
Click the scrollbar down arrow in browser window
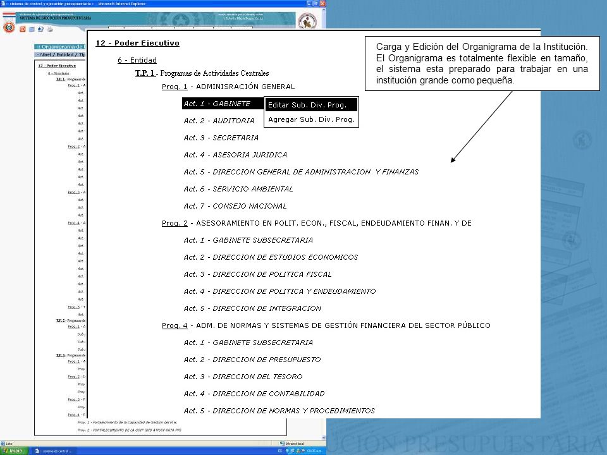323,437
